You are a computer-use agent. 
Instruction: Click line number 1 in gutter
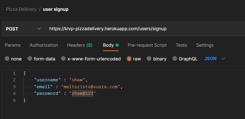[14, 73]
